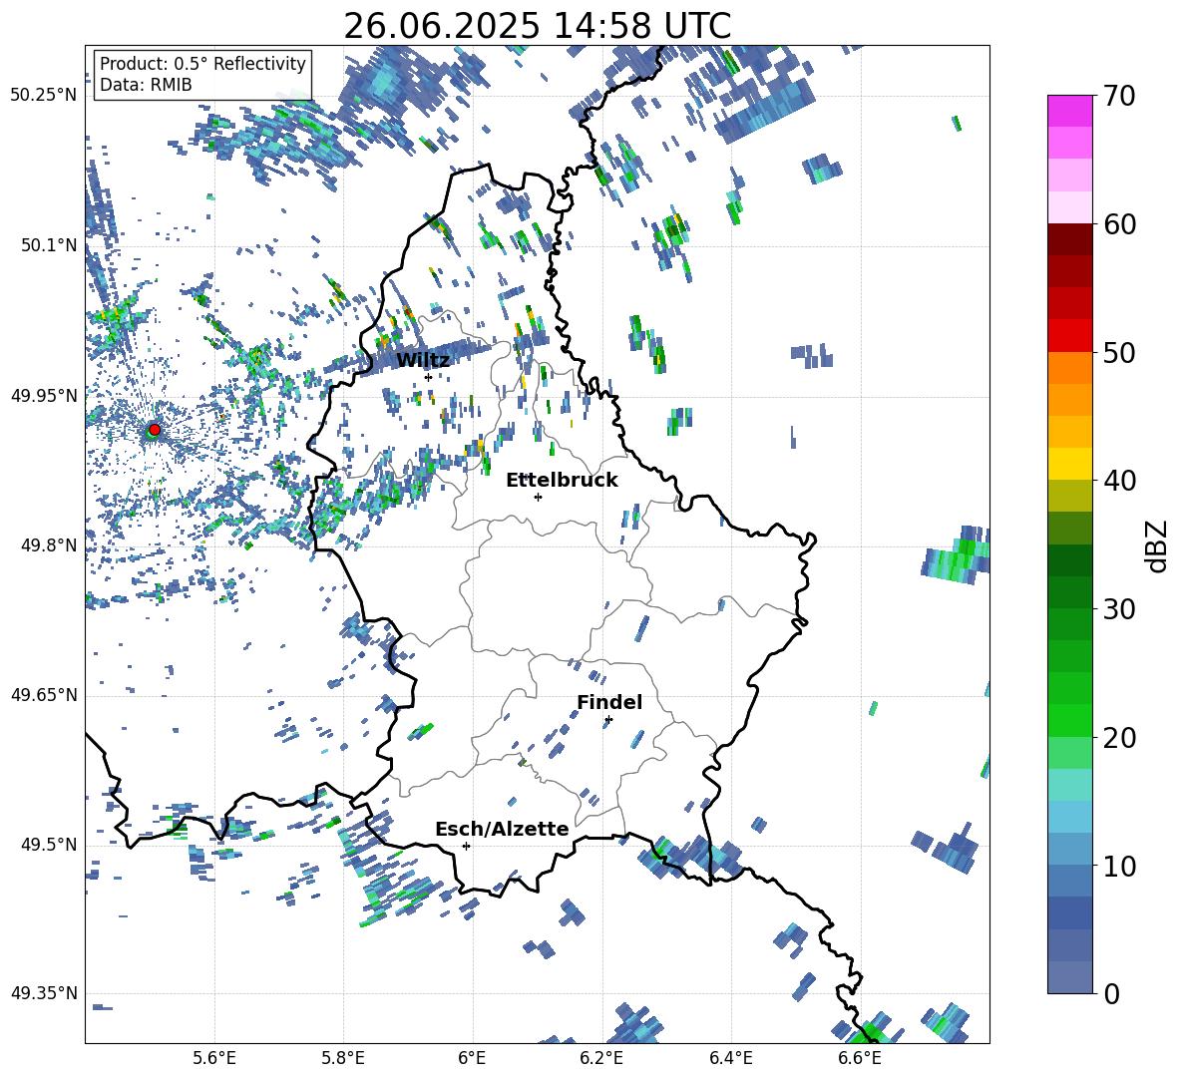The width and height of the screenshot is (1181, 1078).
Task: Click the 49.65°N latitude label
Action: point(44,695)
